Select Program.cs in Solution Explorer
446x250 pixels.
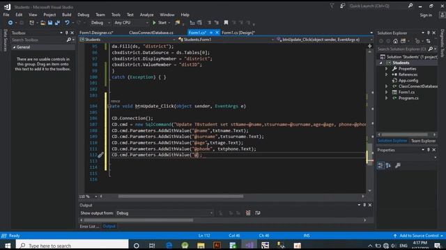(408, 98)
